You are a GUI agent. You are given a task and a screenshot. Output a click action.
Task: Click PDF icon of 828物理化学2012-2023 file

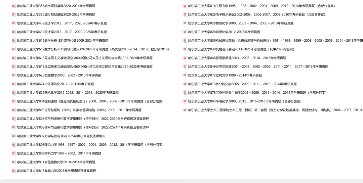[x=185, y=32]
